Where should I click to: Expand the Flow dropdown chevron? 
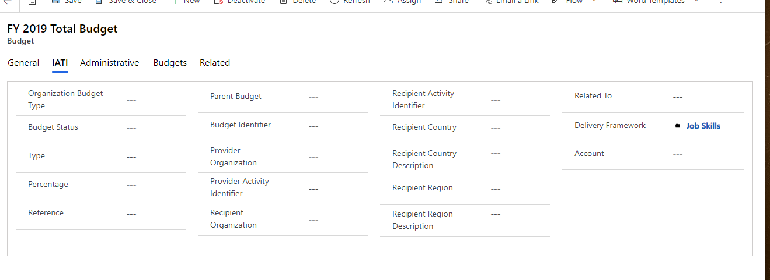(x=595, y=2)
